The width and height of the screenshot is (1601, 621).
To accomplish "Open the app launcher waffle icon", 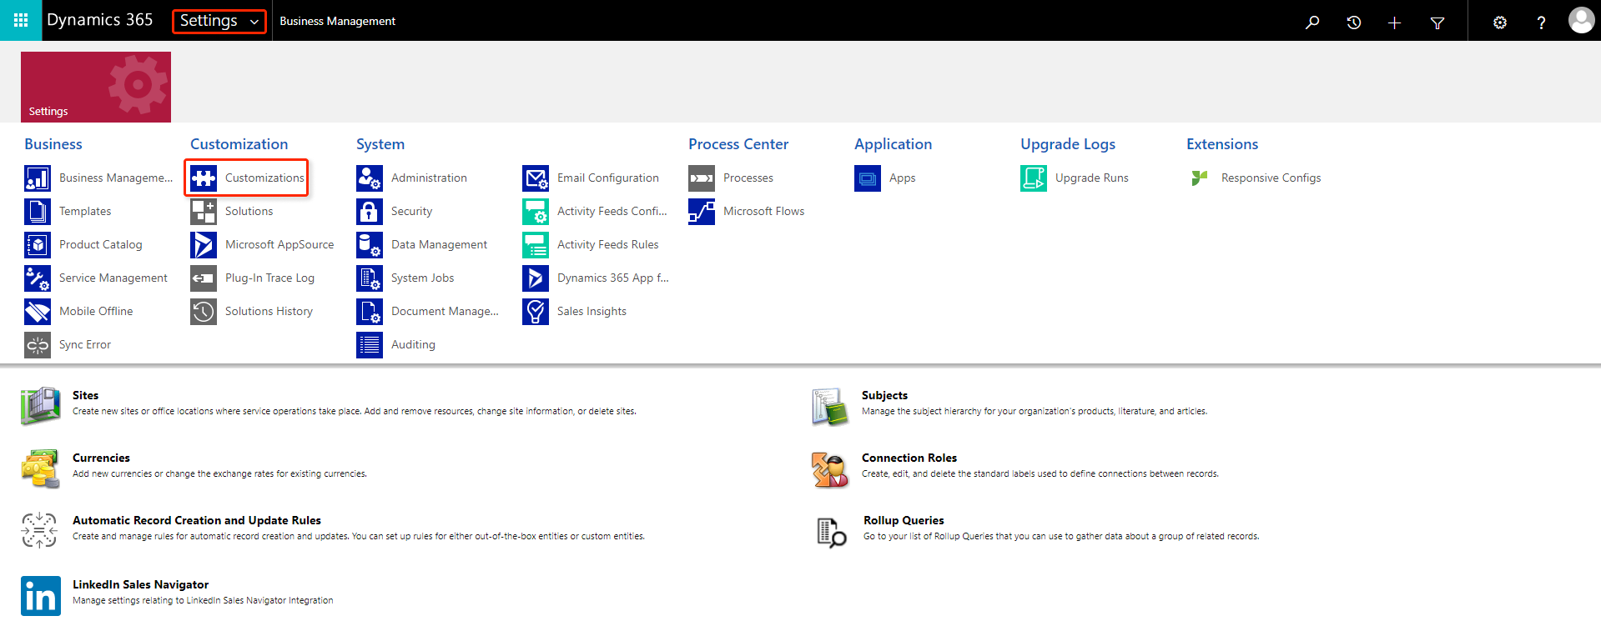I will coord(21,20).
